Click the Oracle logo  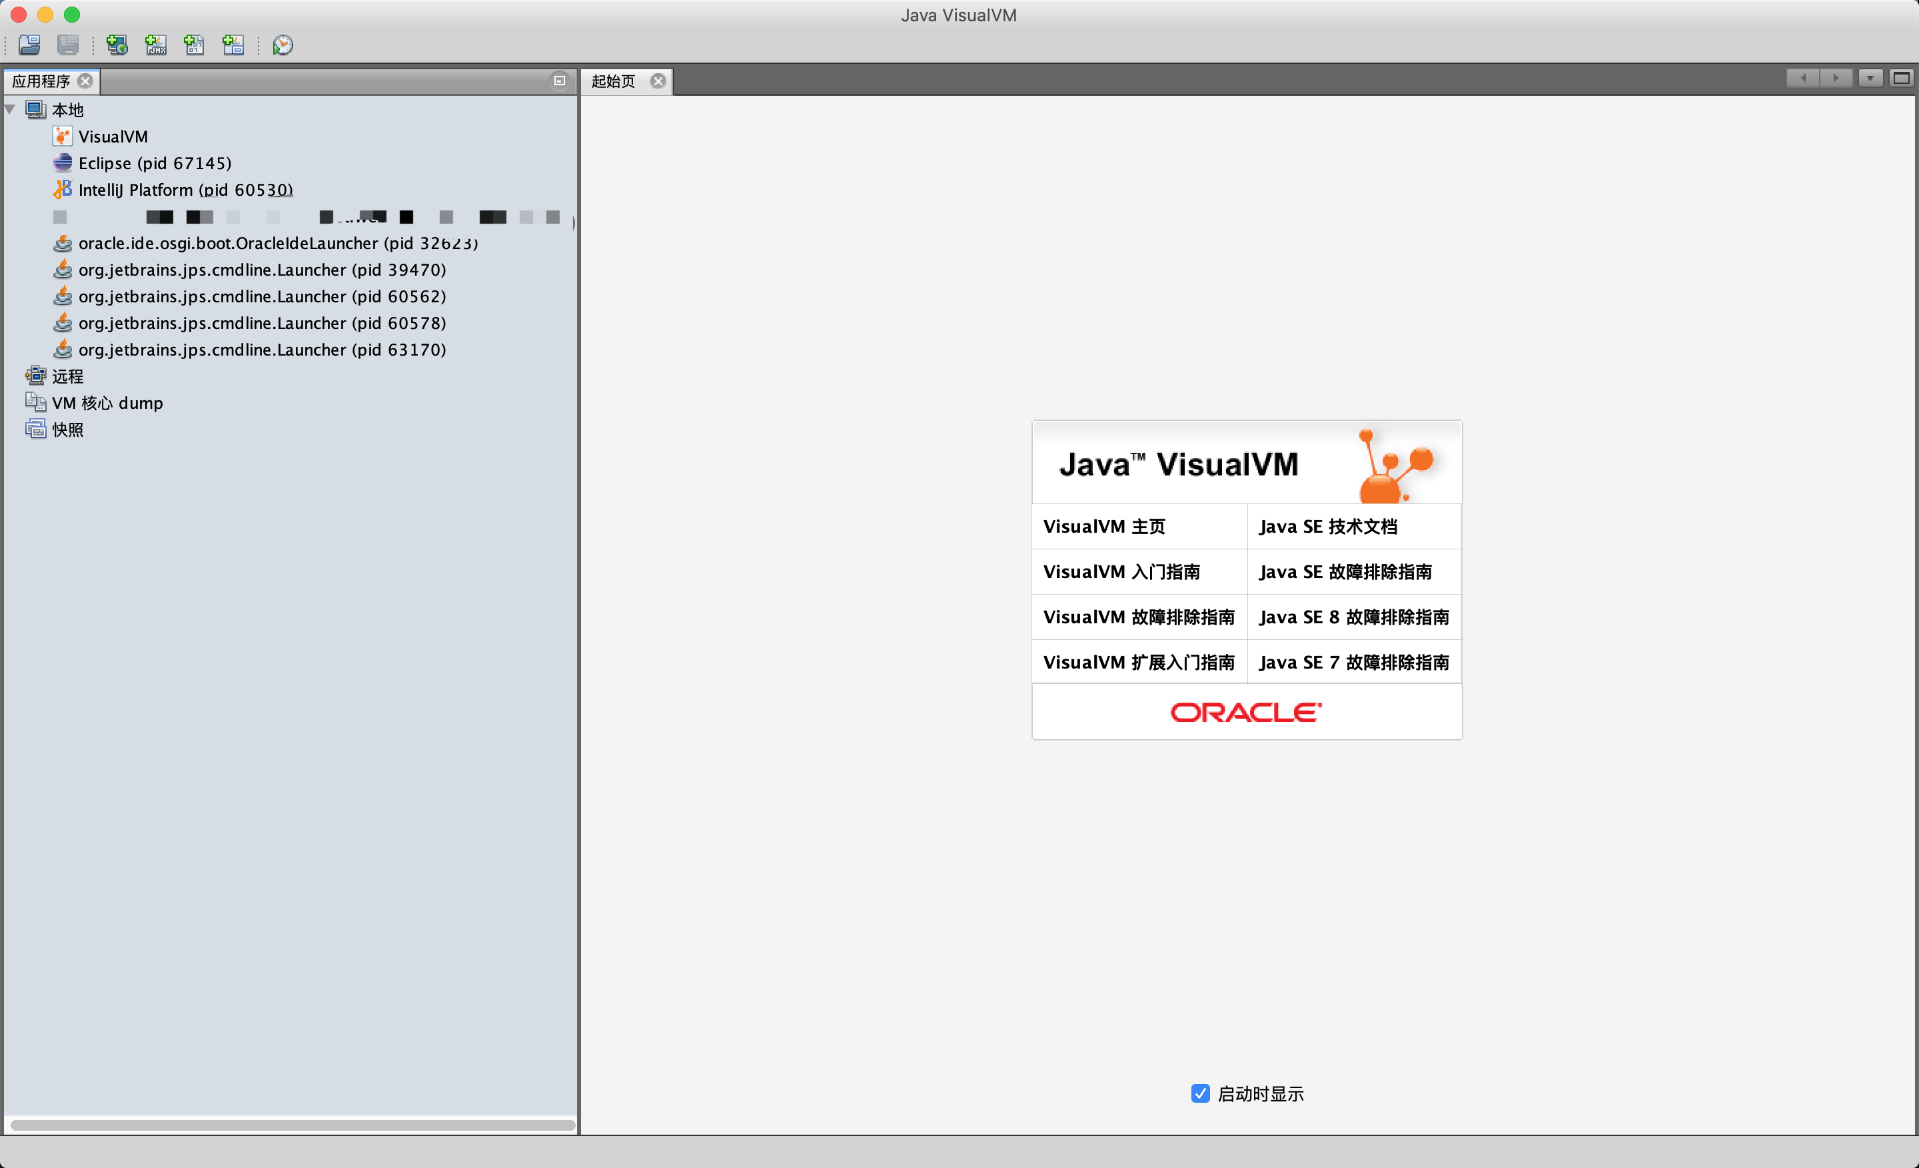pyautogui.click(x=1246, y=712)
